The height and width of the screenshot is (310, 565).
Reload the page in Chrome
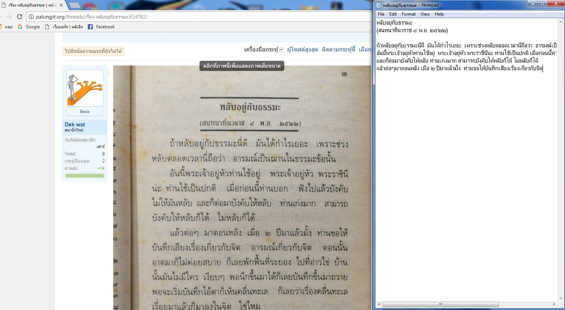click(20, 17)
